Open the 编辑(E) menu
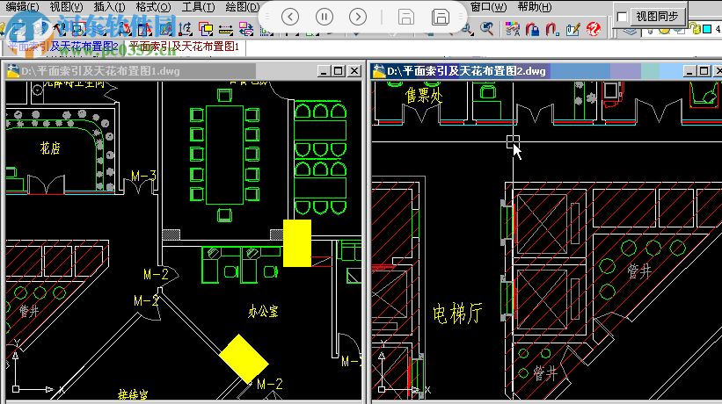This screenshot has width=722, height=404. (x=22, y=7)
